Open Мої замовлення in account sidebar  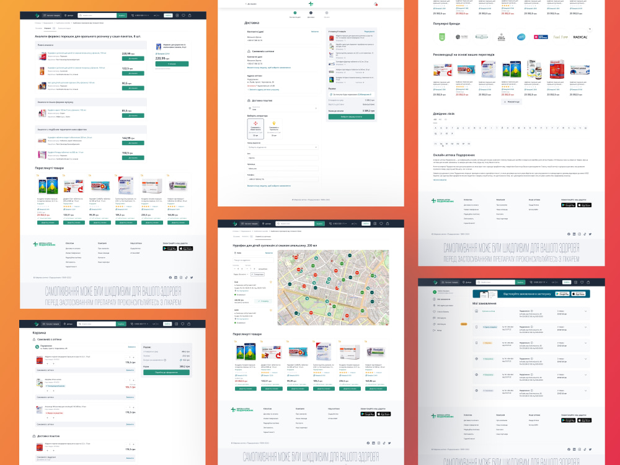pos(443,299)
